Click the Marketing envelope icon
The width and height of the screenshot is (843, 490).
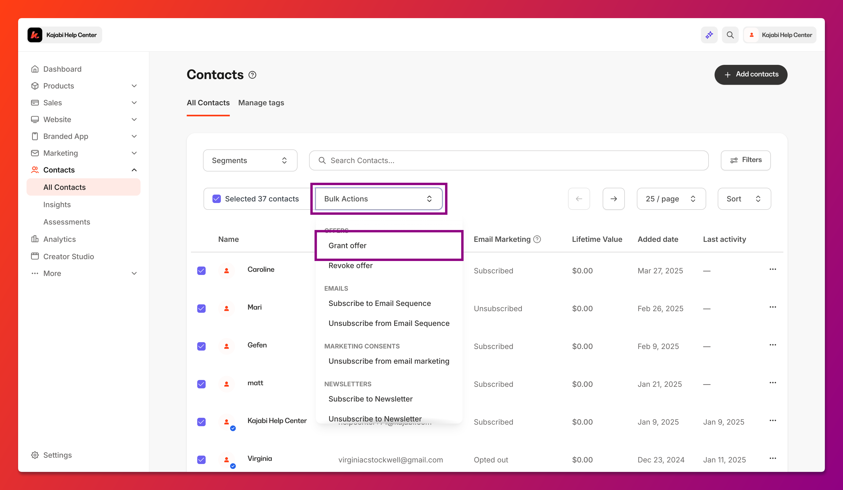click(x=35, y=153)
